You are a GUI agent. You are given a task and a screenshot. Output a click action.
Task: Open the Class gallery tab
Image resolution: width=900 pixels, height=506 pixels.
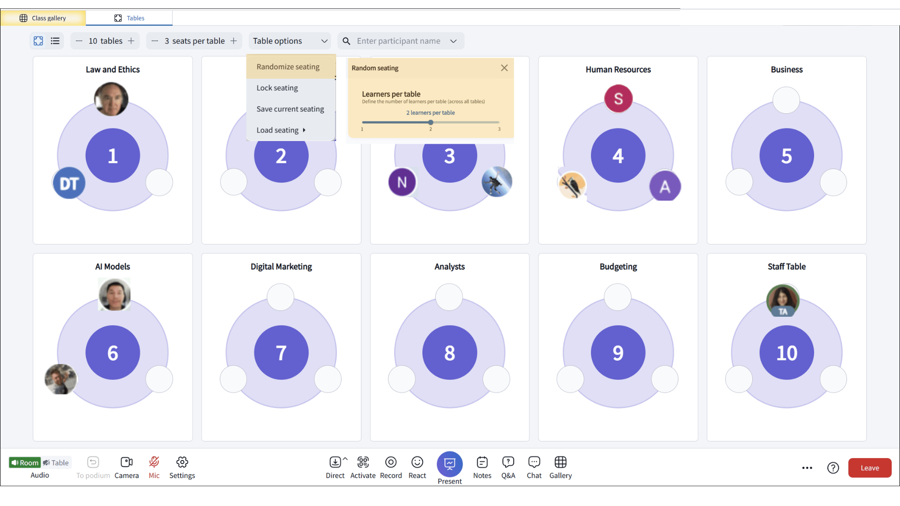coord(43,18)
